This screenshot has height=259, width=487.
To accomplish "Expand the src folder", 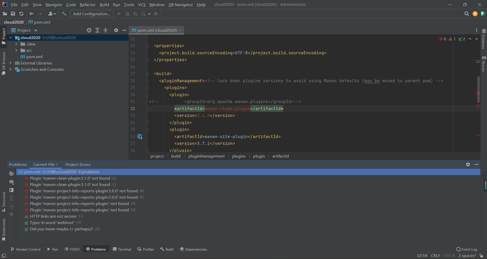I will 16,50.
